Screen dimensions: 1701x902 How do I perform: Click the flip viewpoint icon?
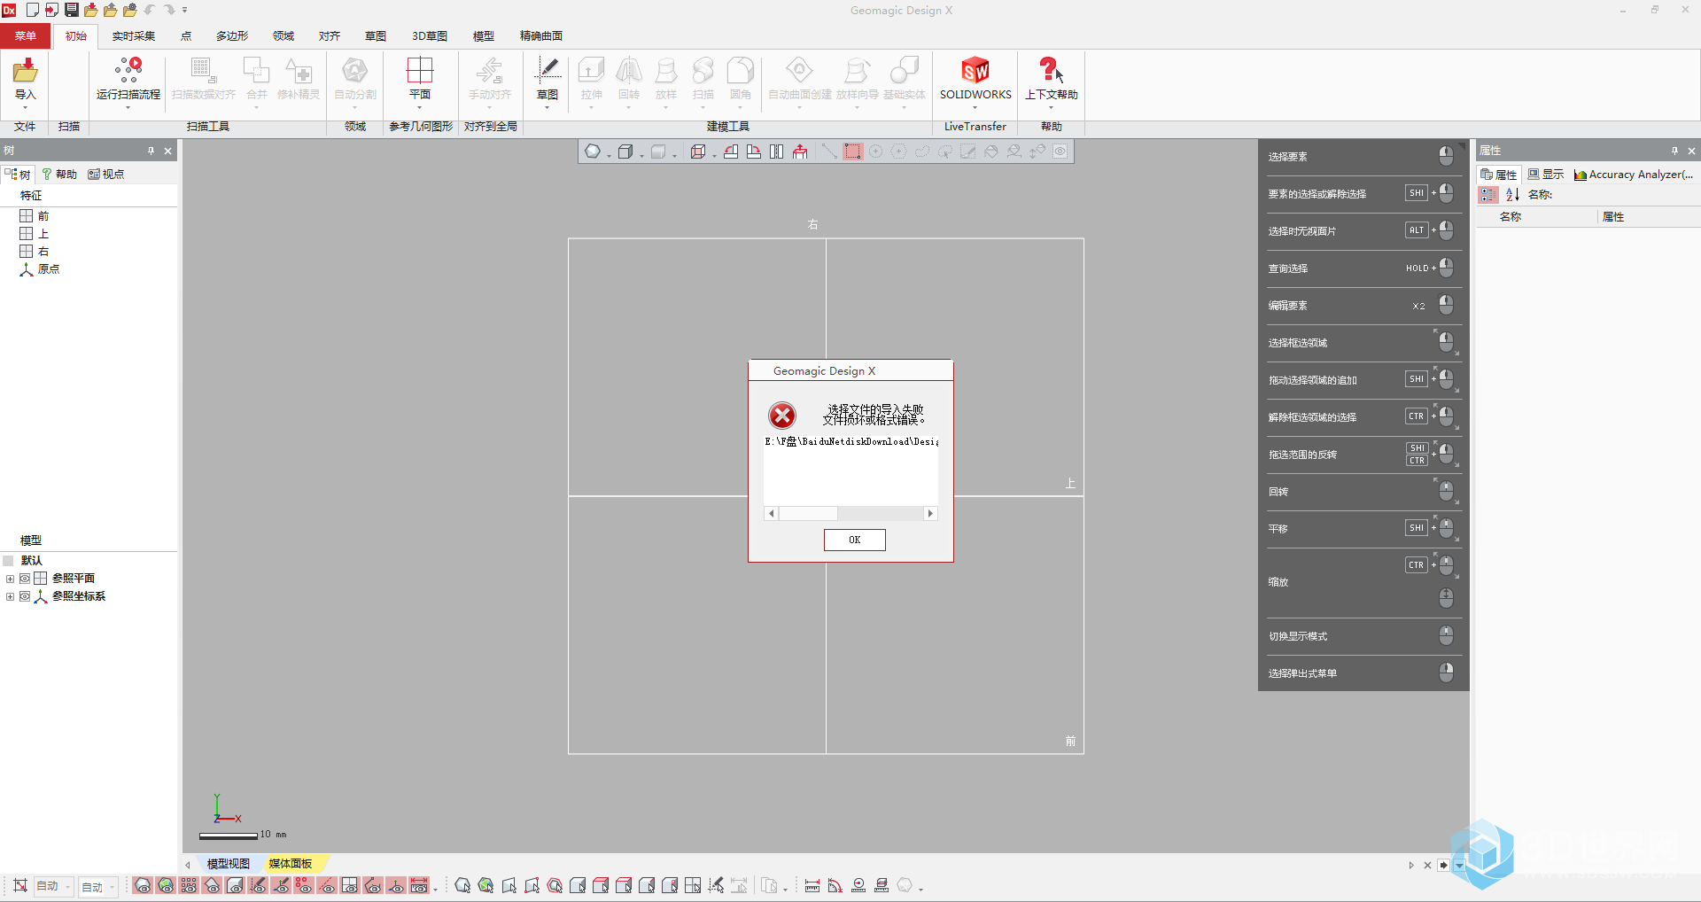coord(777,152)
